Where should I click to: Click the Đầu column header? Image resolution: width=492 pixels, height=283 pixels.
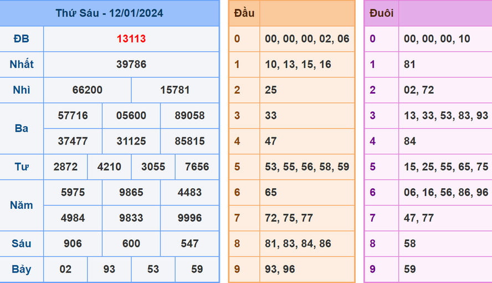(x=244, y=13)
